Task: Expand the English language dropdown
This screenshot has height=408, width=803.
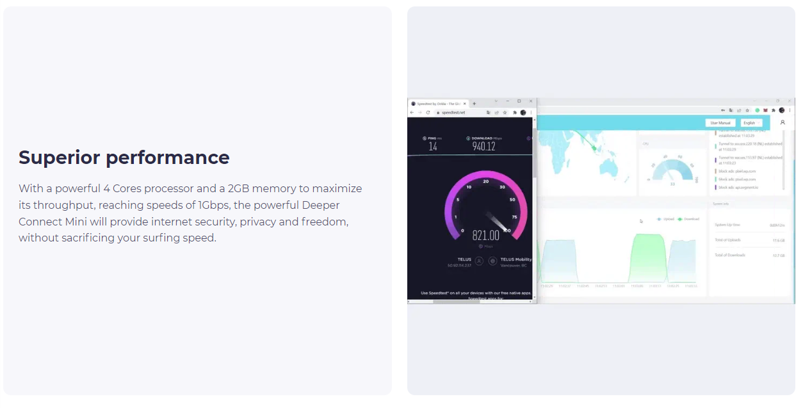Action: coord(751,122)
